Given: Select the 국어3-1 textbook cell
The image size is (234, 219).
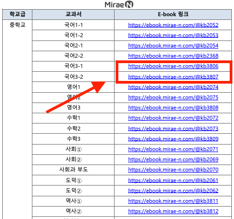Looking at the screenshot, I should pos(73,66).
